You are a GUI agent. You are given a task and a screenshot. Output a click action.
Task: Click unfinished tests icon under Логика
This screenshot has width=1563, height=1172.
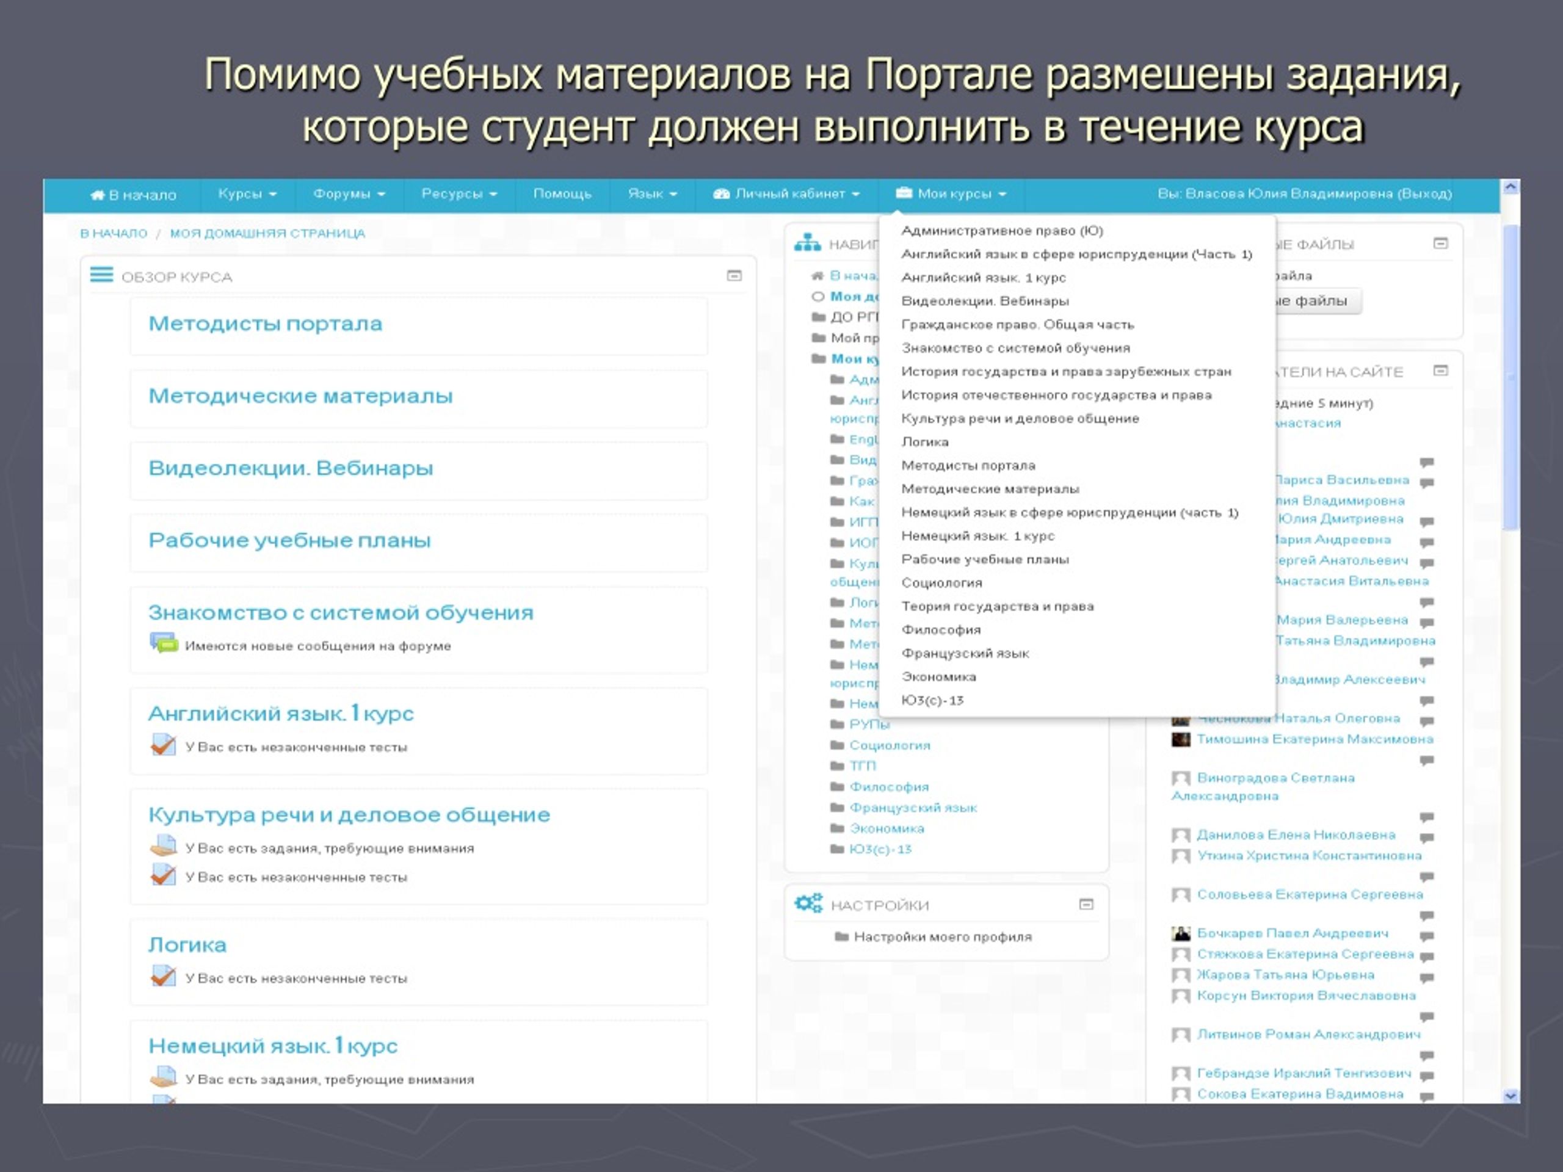tap(163, 976)
